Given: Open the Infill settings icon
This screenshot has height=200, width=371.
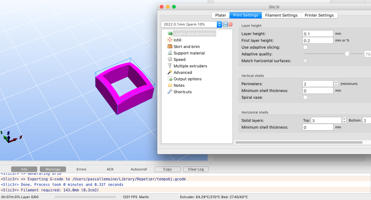Looking at the screenshot, I should pyautogui.click(x=170, y=40).
